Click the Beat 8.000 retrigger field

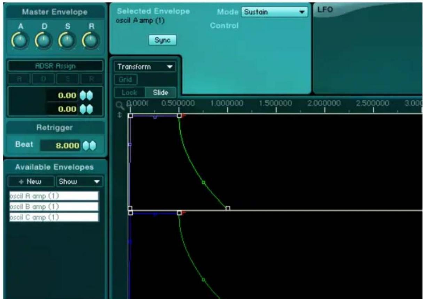point(61,145)
